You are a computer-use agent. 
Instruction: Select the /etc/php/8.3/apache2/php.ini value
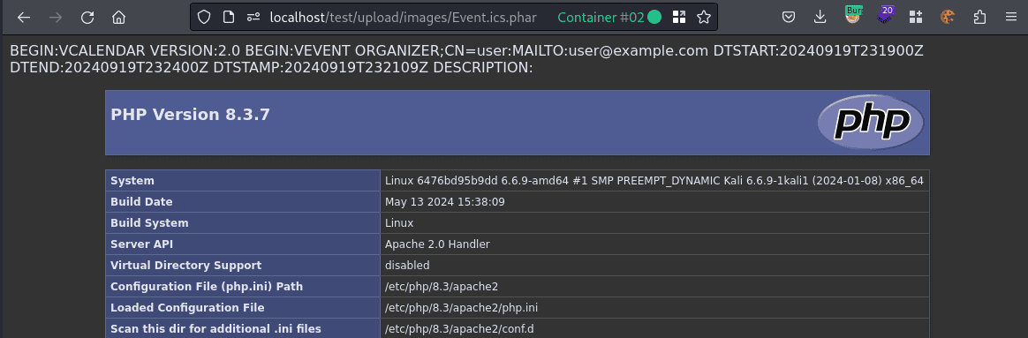click(x=462, y=307)
